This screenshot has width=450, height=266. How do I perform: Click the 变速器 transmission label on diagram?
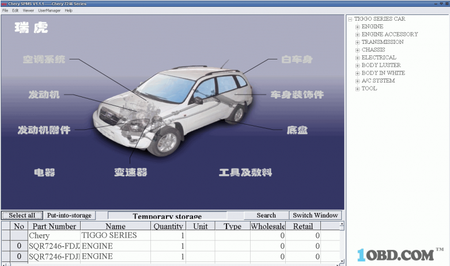(130, 172)
